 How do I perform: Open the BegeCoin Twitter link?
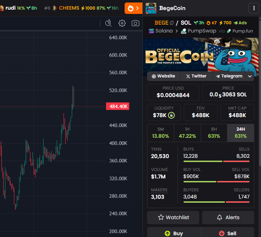[x=196, y=76]
